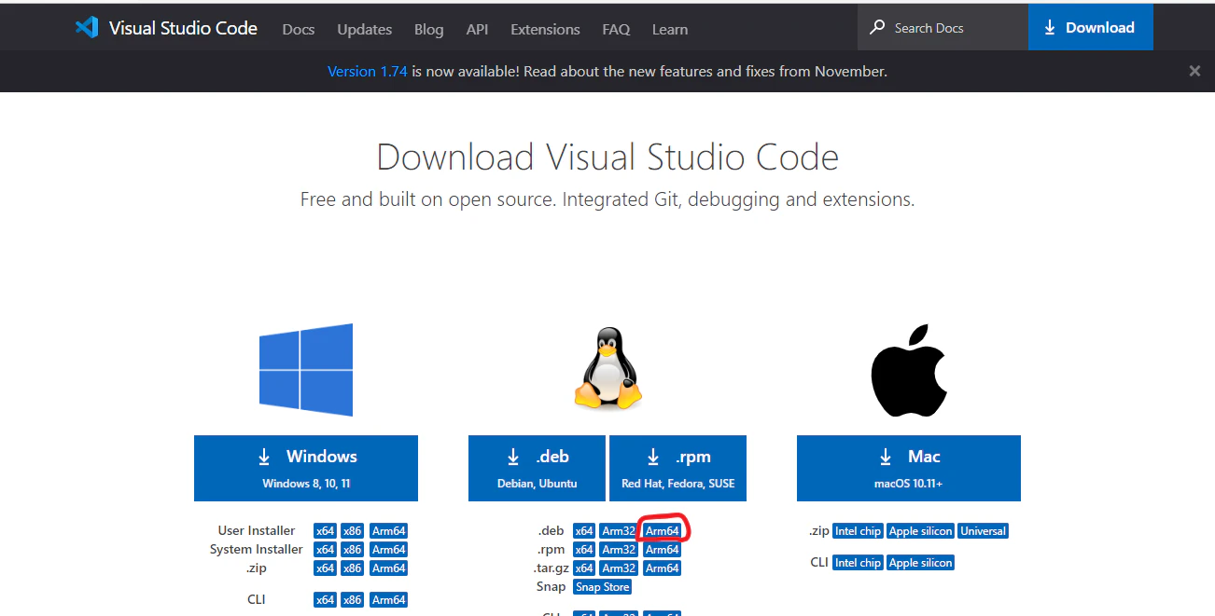Click the 'Free and built on open source' subtitle
The image size is (1215, 616).
[607, 199]
